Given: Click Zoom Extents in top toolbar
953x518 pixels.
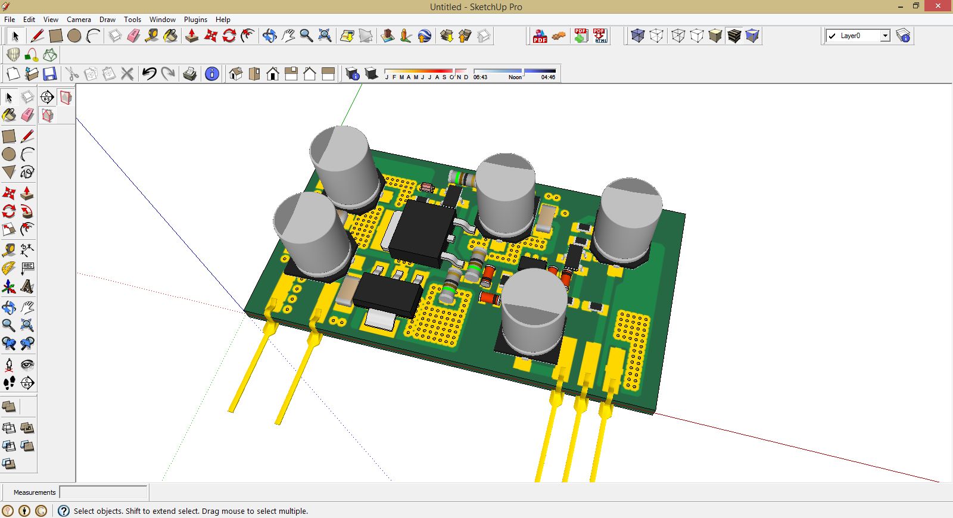Looking at the screenshot, I should (325, 36).
